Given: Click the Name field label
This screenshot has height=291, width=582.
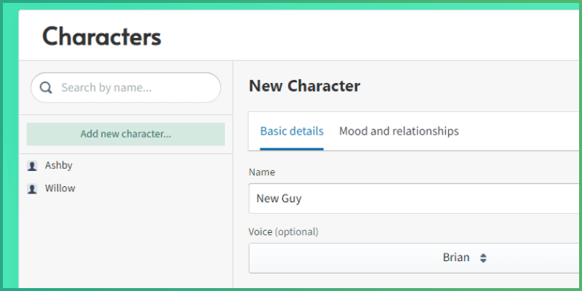Looking at the screenshot, I should tap(262, 172).
